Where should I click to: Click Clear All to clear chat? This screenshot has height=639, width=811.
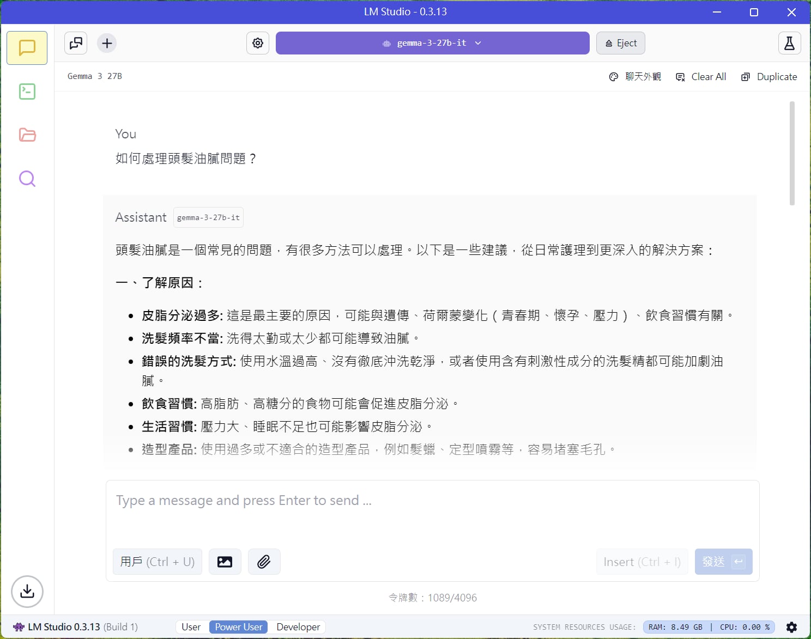click(x=701, y=77)
